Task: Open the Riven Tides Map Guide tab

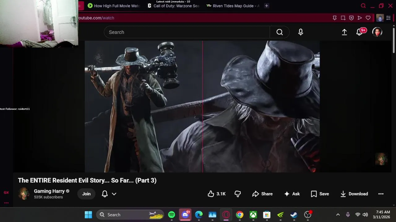Action: [x=233, y=6]
